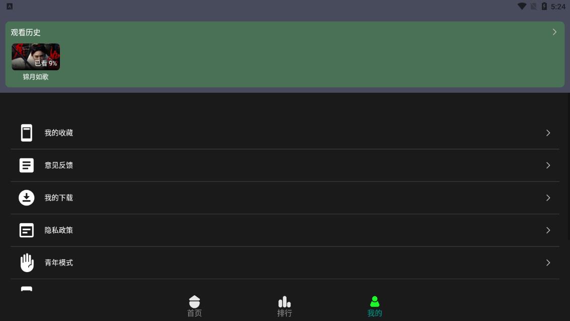
Task: Open the 意见反馈 row chevron
Action: click(548, 165)
